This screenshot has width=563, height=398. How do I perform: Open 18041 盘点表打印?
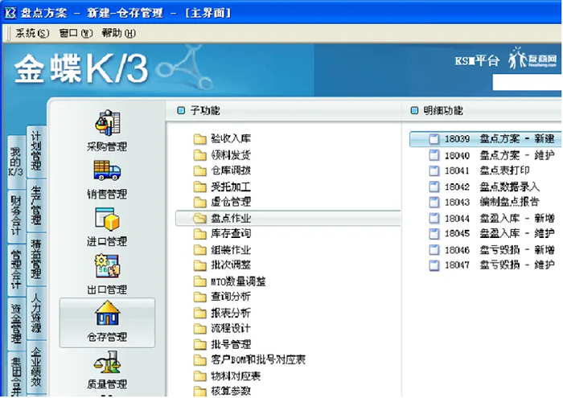479,170
